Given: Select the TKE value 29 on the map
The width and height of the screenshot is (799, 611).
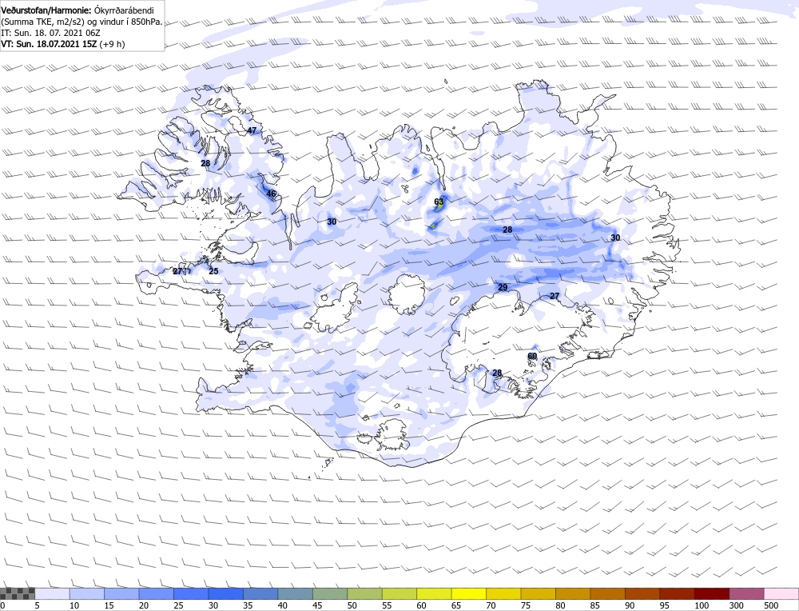Looking at the screenshot, I should (x=503, y=287).
